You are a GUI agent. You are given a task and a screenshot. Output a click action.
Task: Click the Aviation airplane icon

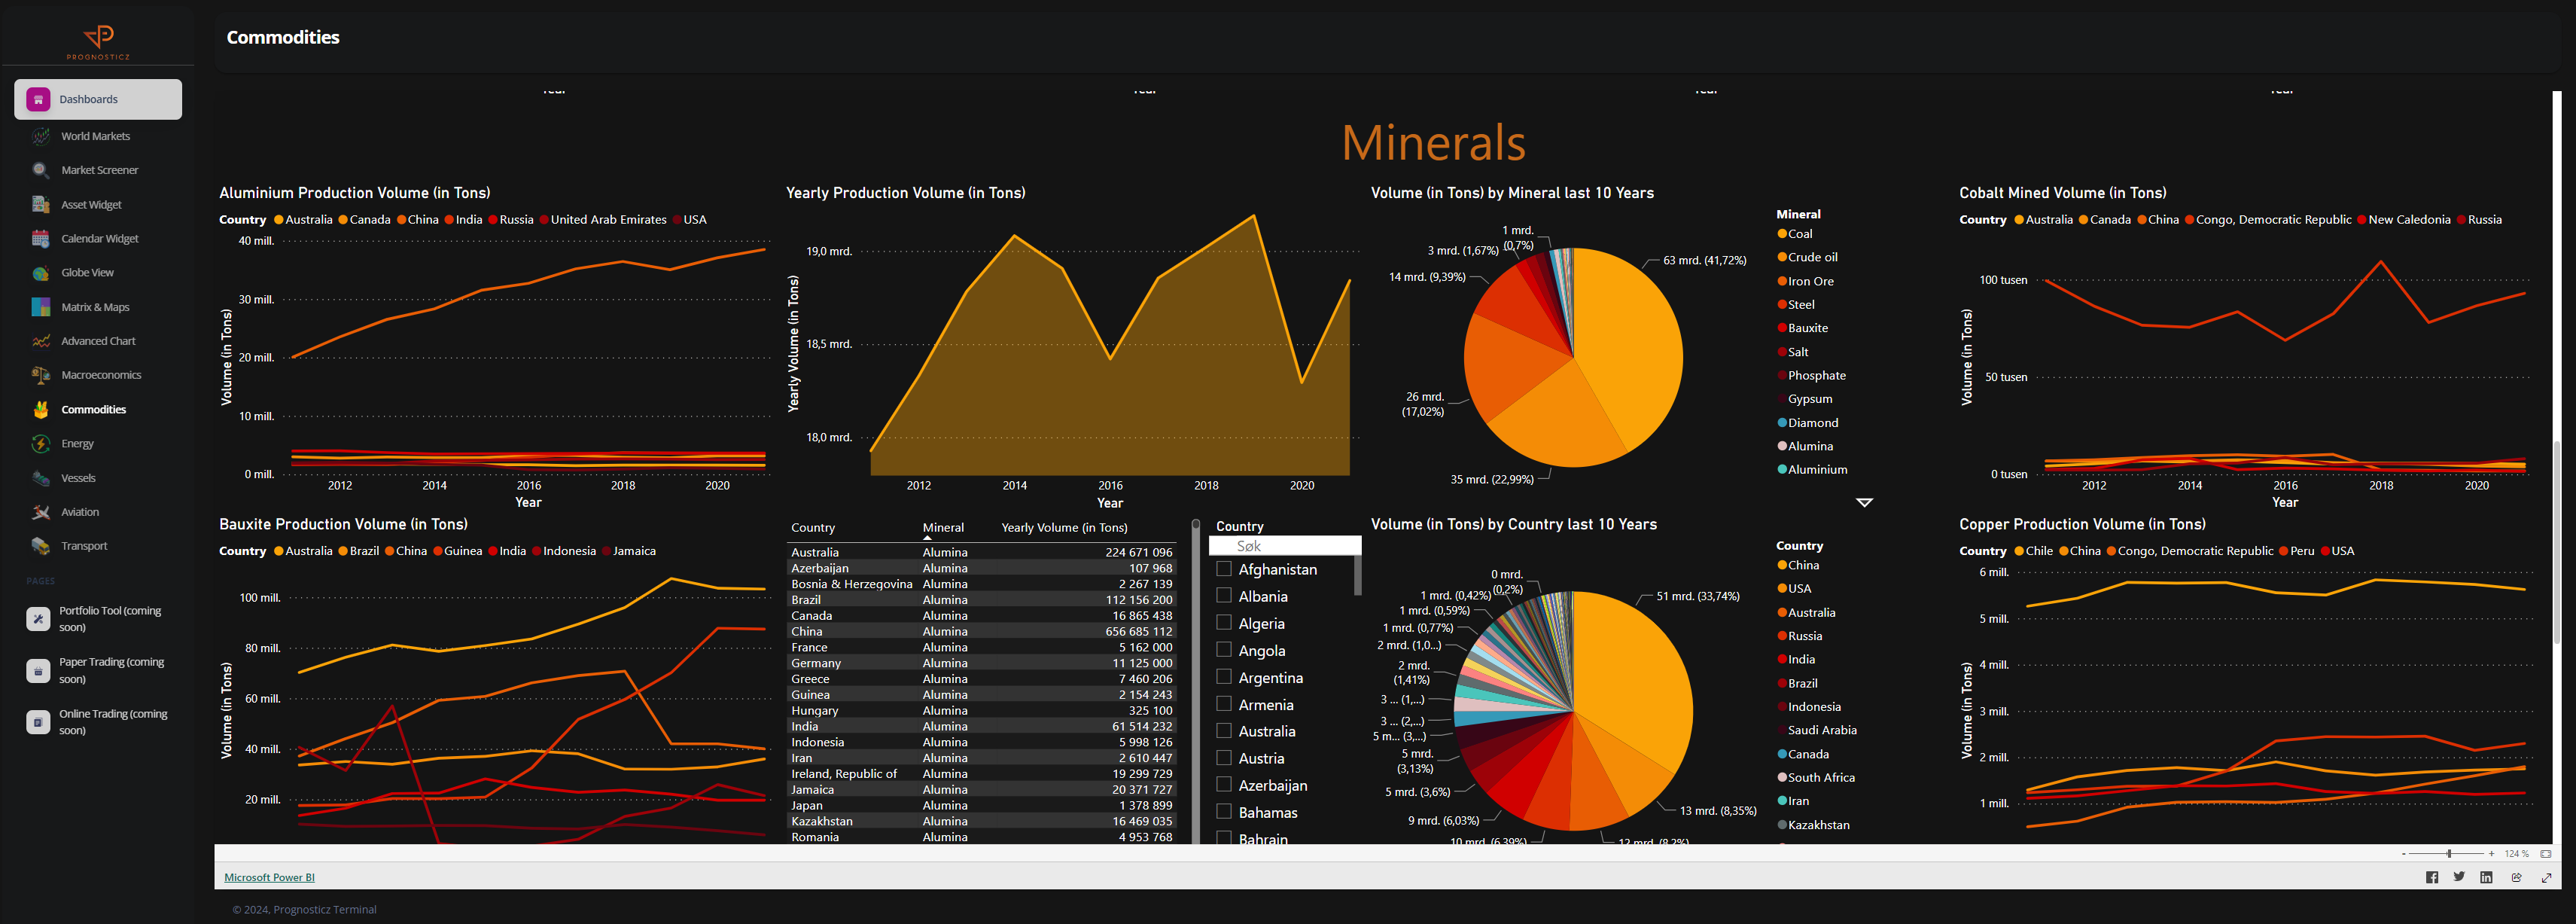(x=40, y=512)
